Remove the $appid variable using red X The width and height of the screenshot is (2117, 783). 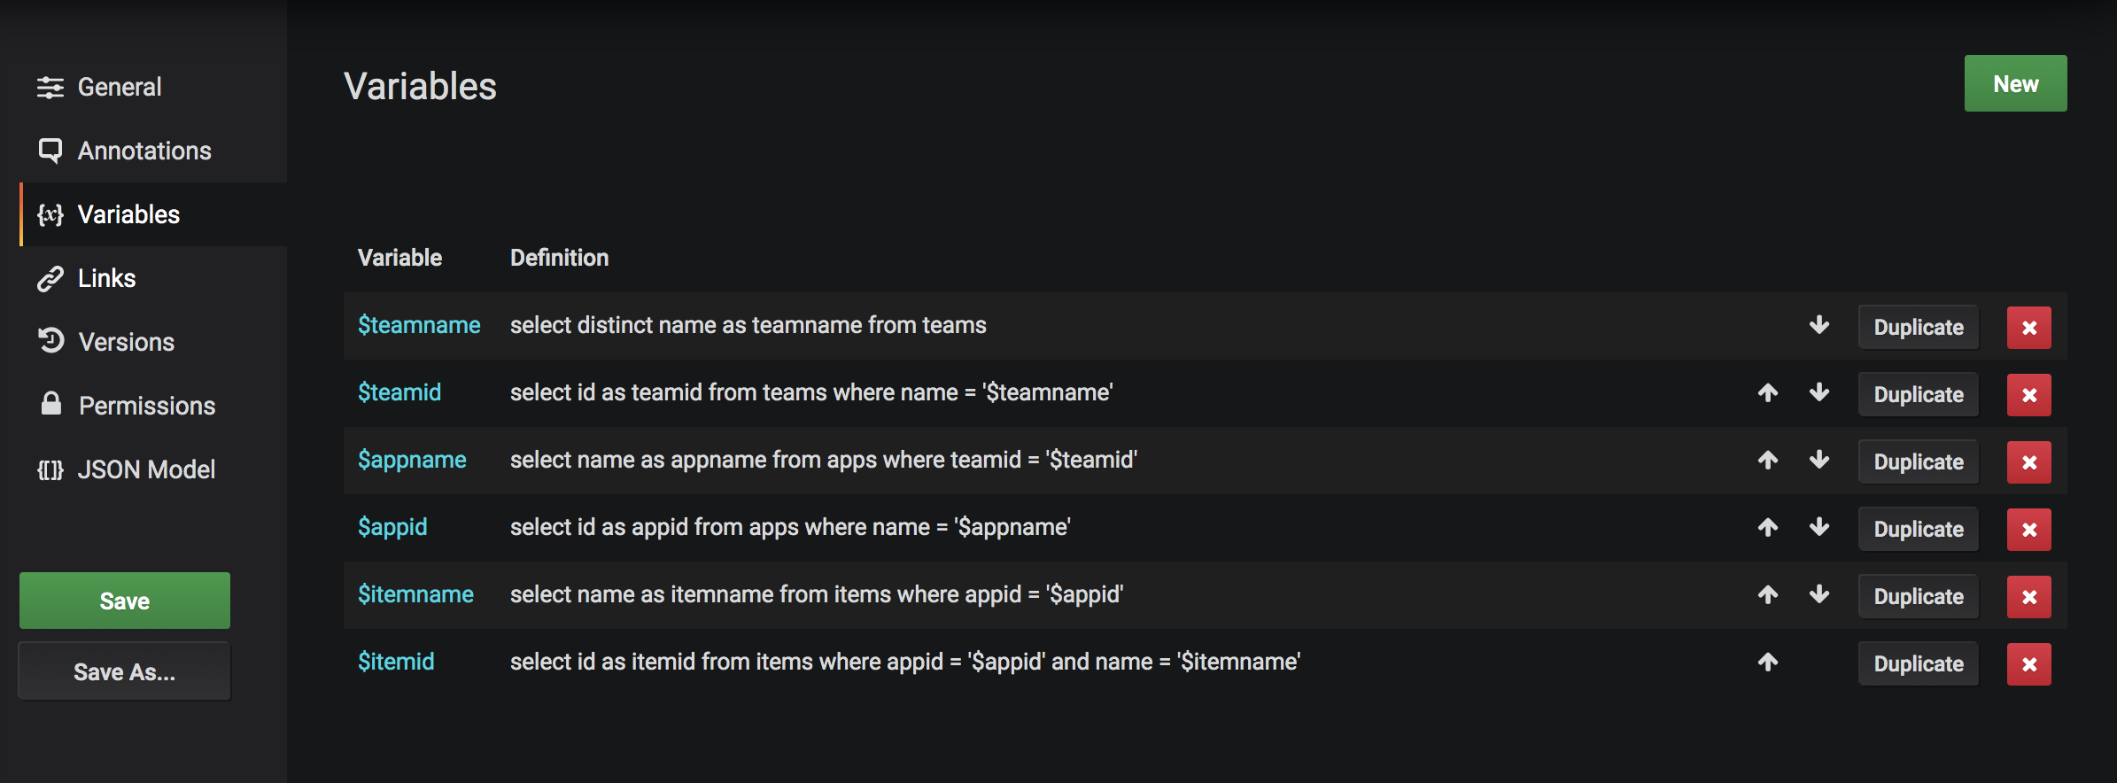[x=2029, y=530]
